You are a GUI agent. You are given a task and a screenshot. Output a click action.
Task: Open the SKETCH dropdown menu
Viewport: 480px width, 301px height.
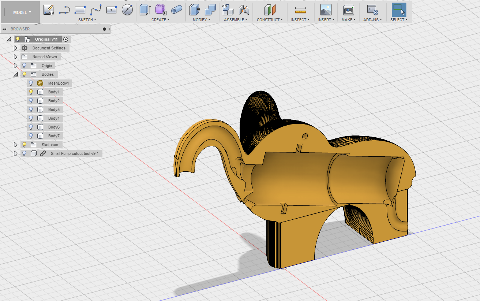(x=87, y=20)
